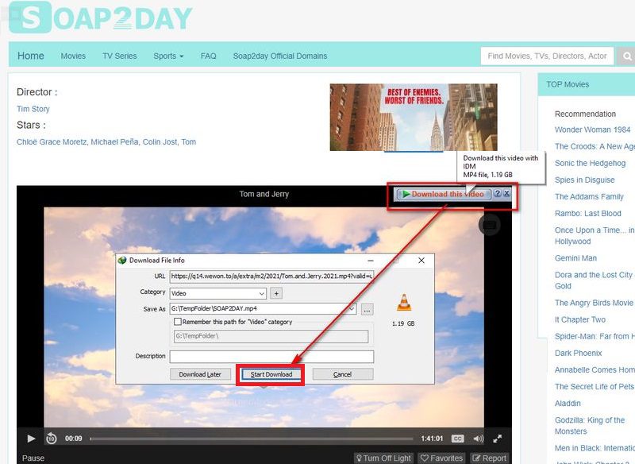Click the Chloë Grace Moretz star link

click(x=52, y=142)
